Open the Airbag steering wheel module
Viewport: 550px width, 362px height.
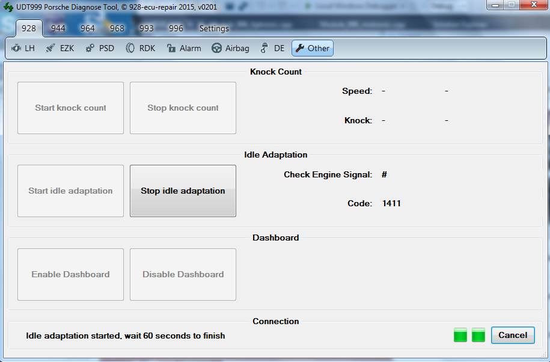click(216, 48)
